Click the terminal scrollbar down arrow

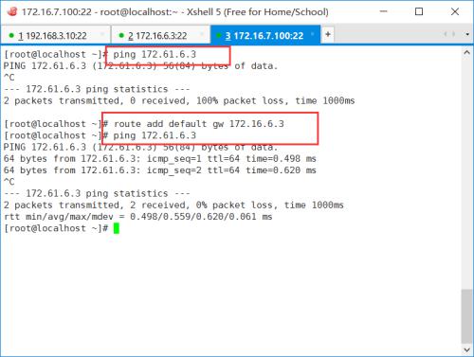(466, 349)
